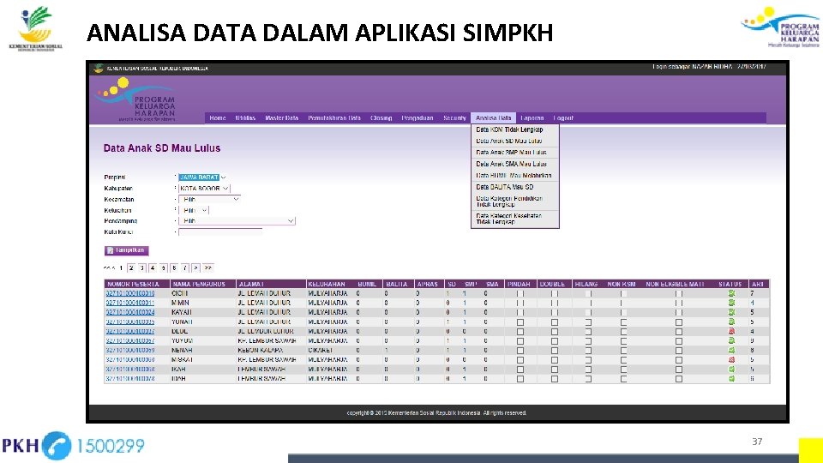Open the Laporan menu
Viewport: 823px width, 463px height.
tap(532, 118)
